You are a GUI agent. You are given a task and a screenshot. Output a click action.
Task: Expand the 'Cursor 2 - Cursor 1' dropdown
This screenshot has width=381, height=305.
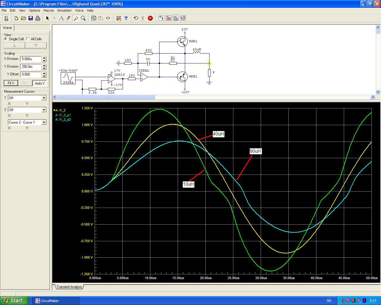pyautogui.click(x=44, y=122)
